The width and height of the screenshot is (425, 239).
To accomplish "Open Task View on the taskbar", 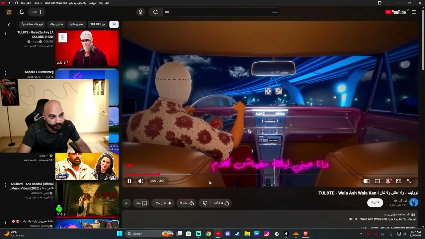I will [x=179, y=234].
